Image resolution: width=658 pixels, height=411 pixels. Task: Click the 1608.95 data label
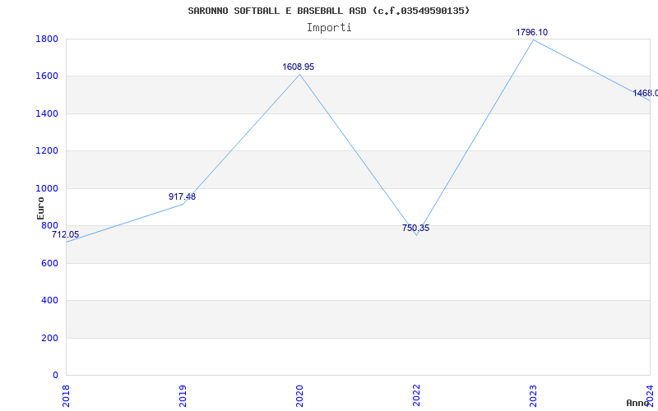[298, 67]
